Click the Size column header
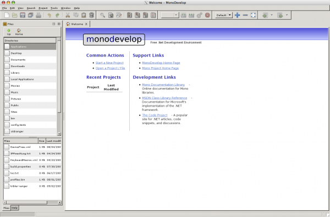Image resolution: width=330 pixels, height=217 pixels. coord(42,141)
